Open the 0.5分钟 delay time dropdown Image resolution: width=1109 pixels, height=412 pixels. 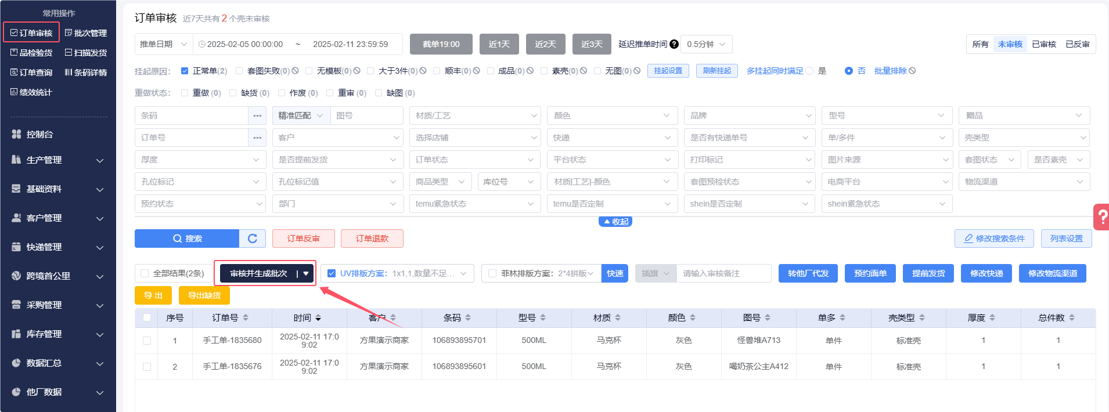click(706, 44)
